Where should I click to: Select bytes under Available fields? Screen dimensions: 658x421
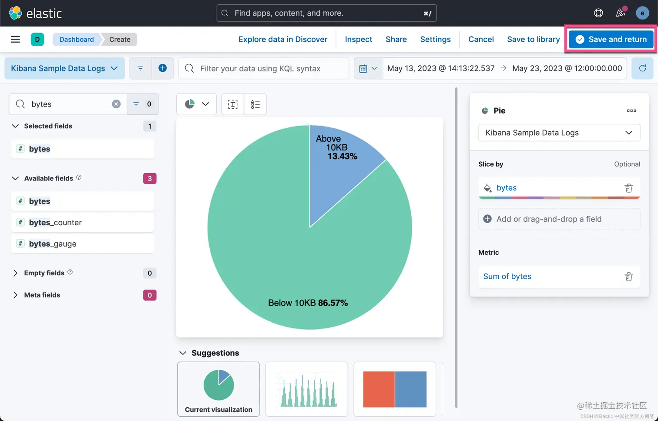(83, 201)
